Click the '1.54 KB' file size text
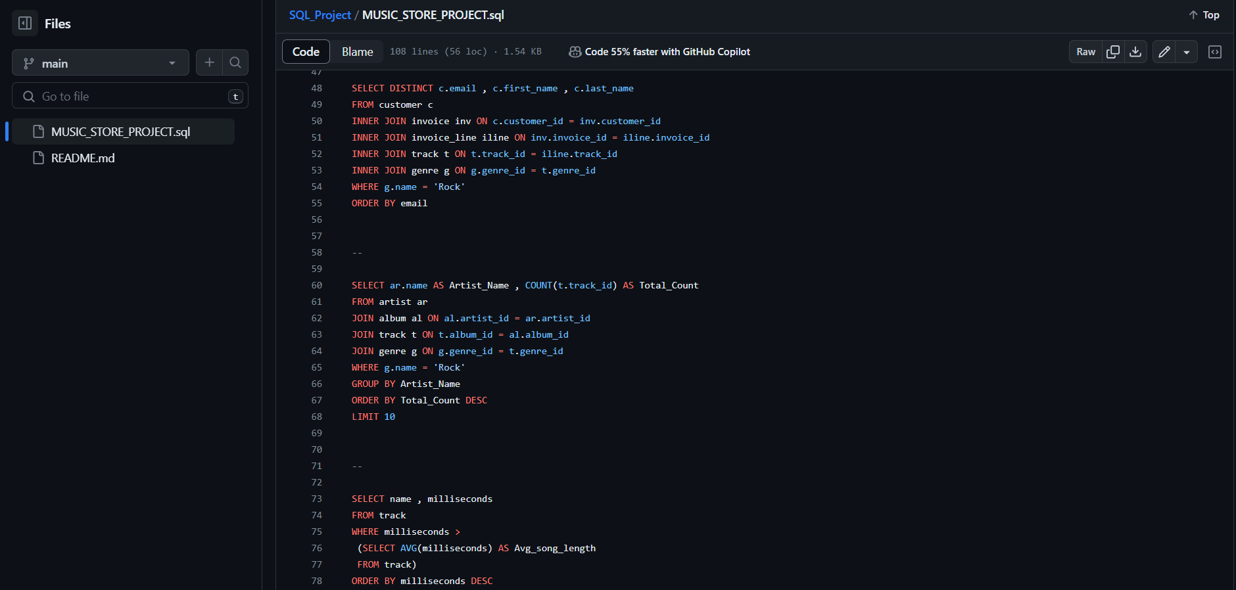This screenshot has height=590, width=1236. (x=523, y=52)
